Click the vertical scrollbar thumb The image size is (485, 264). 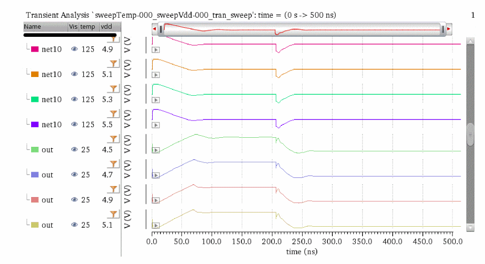point(470,135)
